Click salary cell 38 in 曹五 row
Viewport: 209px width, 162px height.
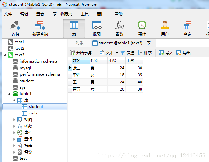(x=134, y=89)
